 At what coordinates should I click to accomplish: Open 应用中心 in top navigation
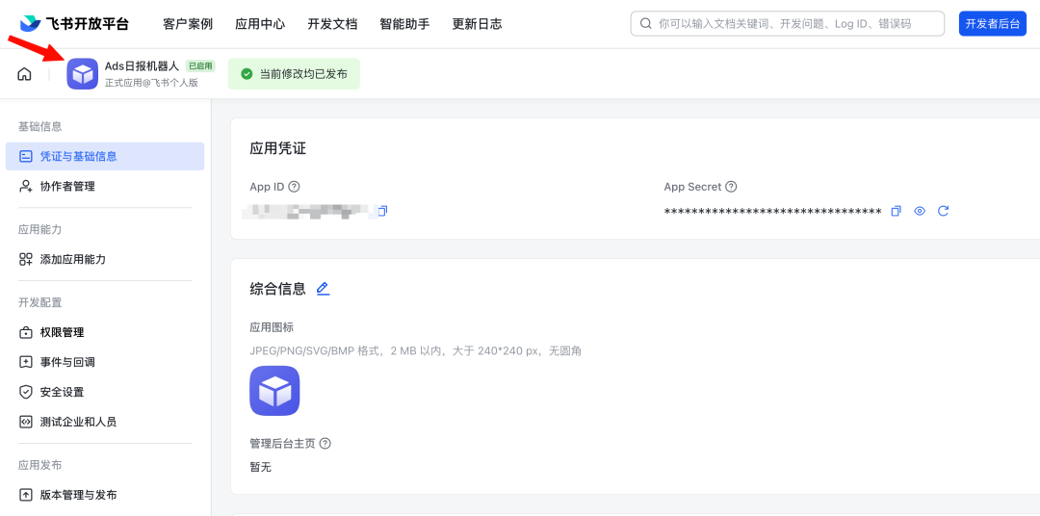[260, 24]
